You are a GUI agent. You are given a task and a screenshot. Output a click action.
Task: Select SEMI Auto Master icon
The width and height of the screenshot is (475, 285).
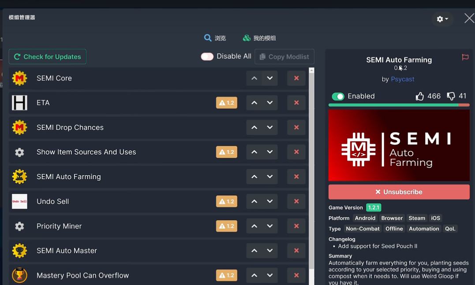click(x=19, y=251)
